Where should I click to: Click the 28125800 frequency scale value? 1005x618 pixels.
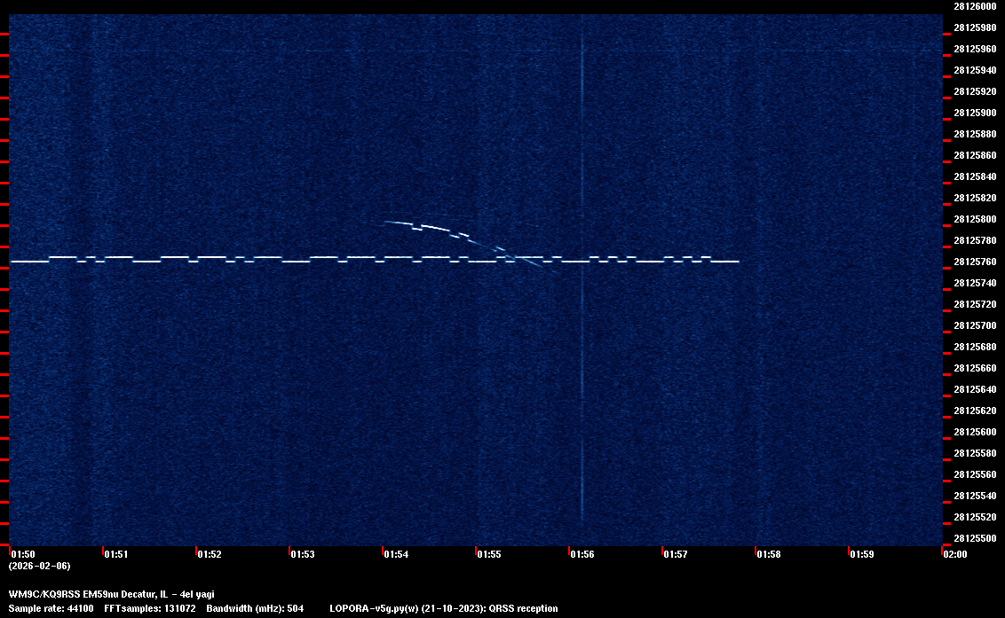975,219
